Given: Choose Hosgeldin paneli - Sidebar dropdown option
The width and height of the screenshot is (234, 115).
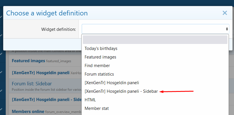Looking at the screenshot, I should [x=121, y=91].
